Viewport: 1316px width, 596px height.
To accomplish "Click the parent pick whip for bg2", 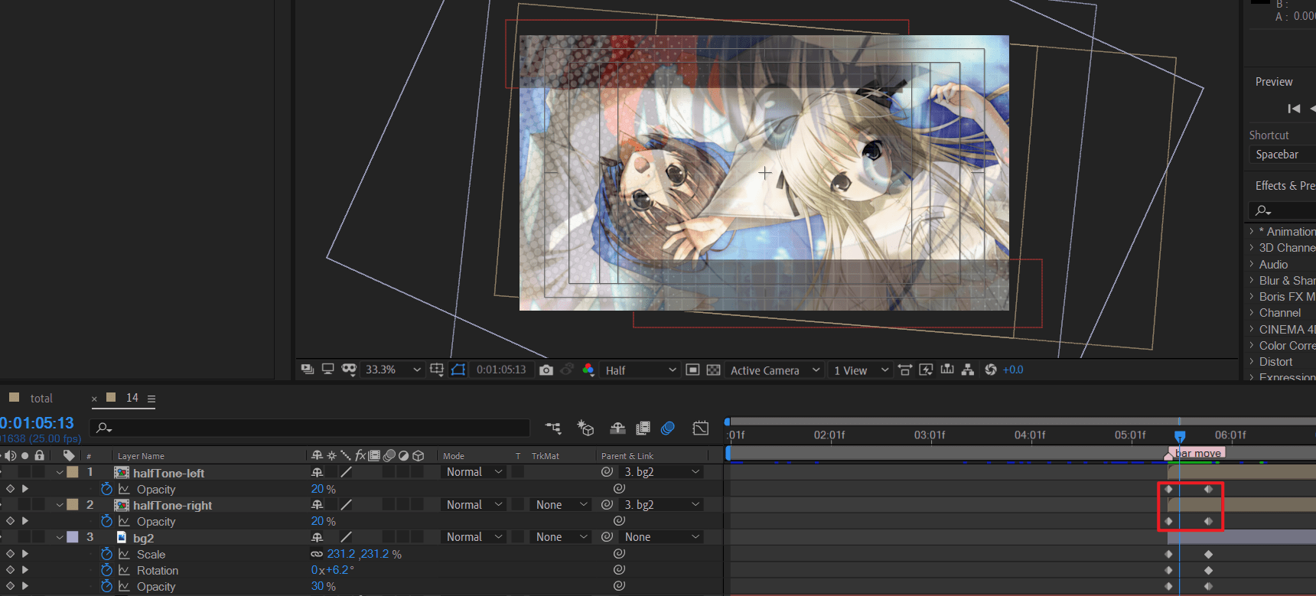I will coord(607,537).
